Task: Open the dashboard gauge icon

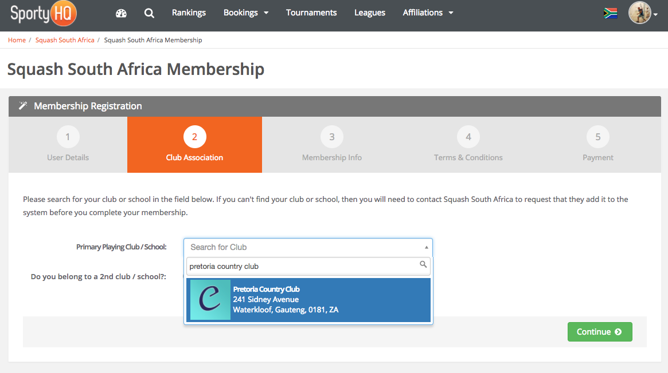Action: pyautogui.click(x=121, y=13)
